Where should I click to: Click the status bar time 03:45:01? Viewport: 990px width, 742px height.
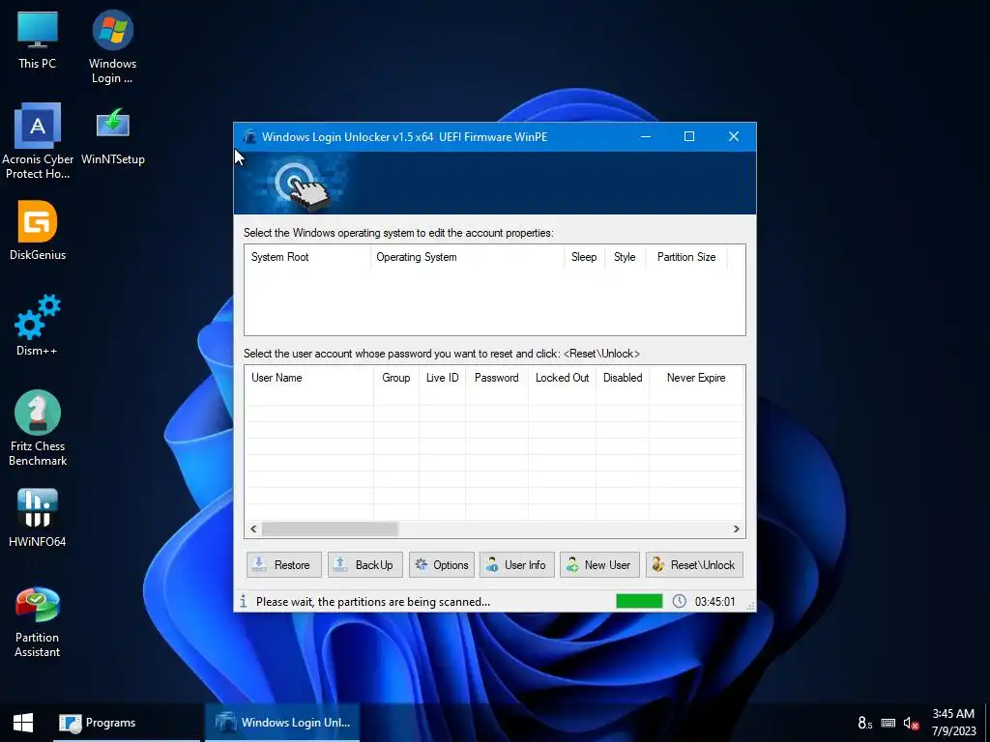(x=714, y=601)
